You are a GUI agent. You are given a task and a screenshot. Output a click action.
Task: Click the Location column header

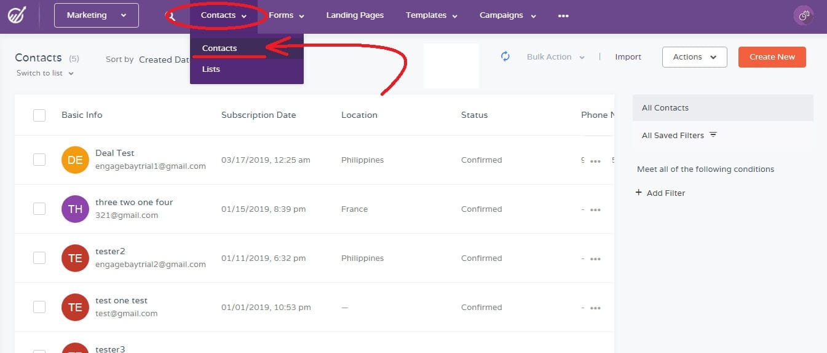coord(360,115)
